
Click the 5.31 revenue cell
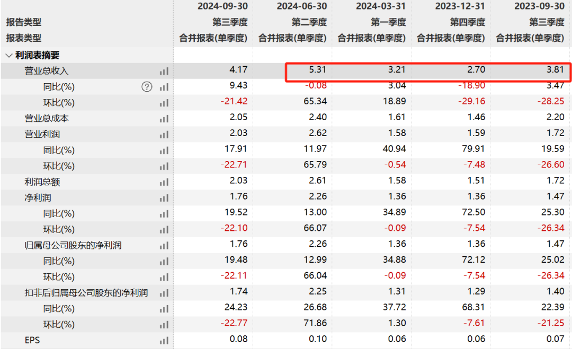click(x=317, y=69)
